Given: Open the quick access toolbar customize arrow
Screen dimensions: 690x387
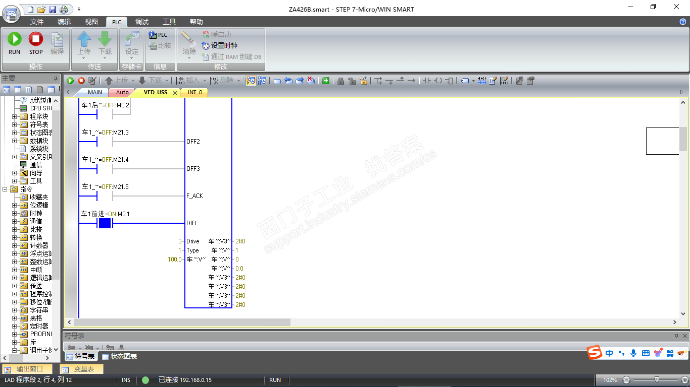Looking at the screenshot, I should [79, 10].
